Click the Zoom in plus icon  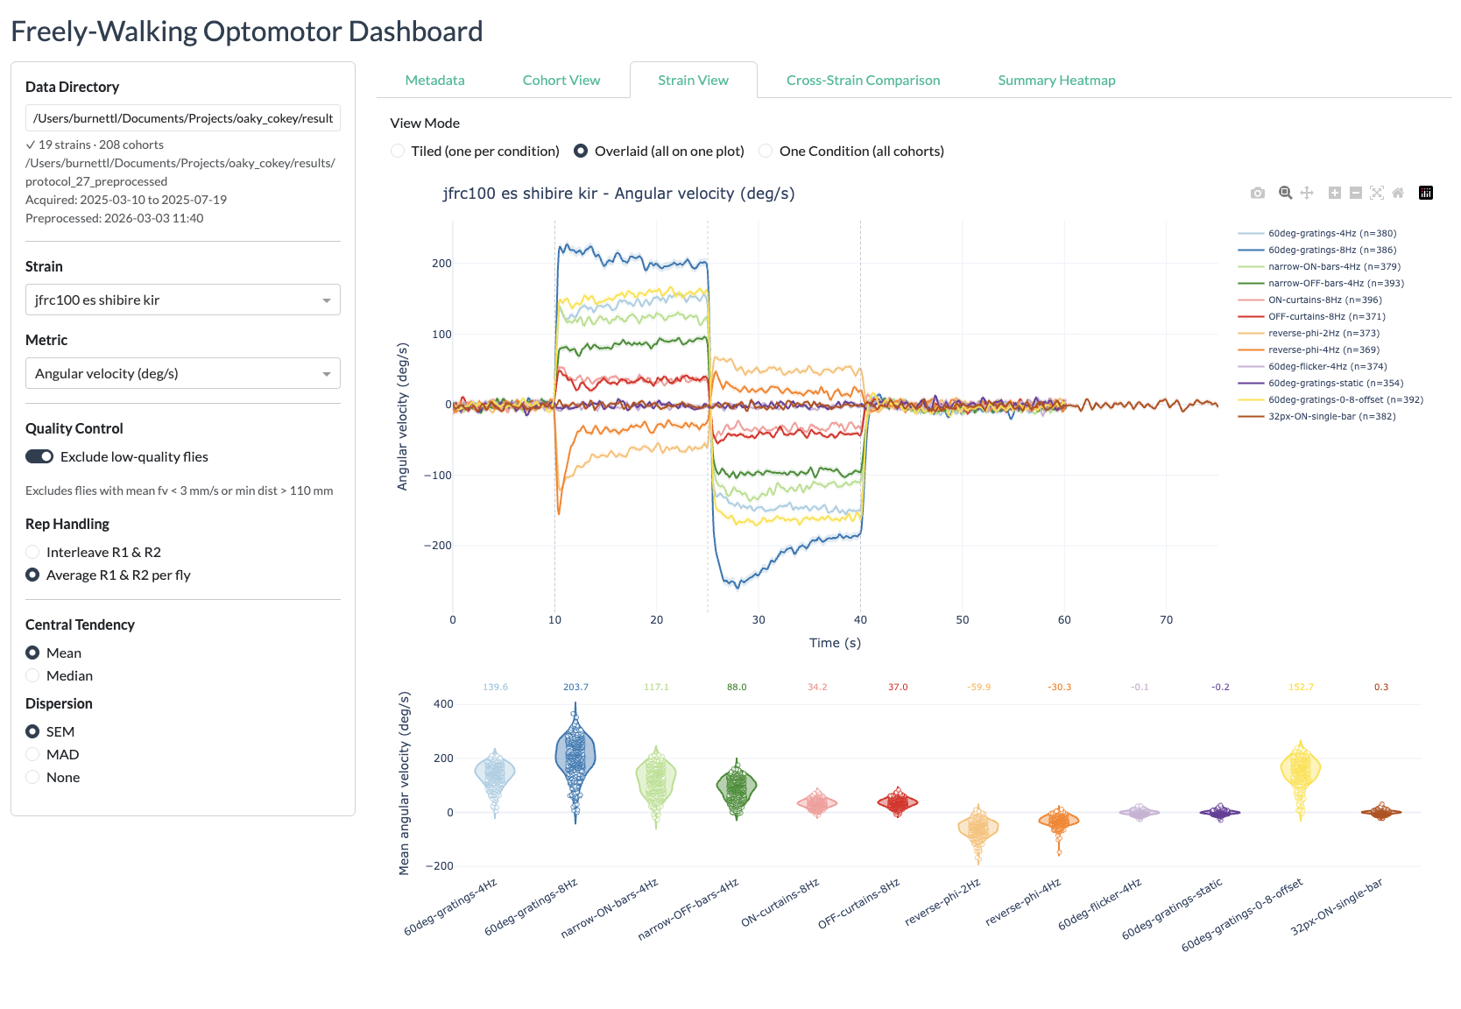(1334, 193)
